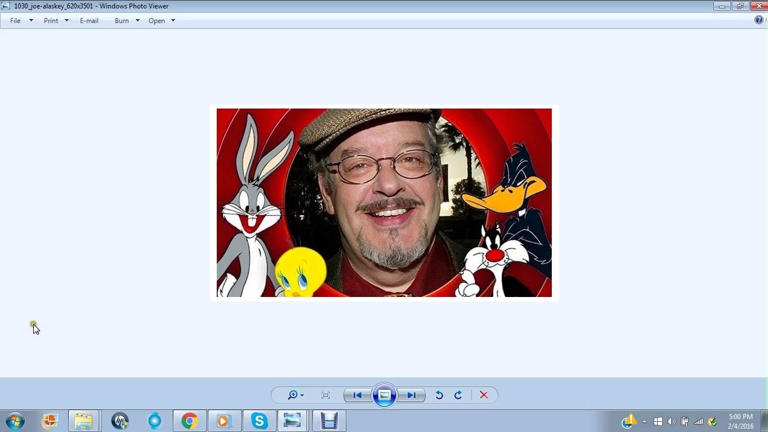Open the File menu
Image resolution: width=768 pixels, height=432 pixels.
coord(15,20)
